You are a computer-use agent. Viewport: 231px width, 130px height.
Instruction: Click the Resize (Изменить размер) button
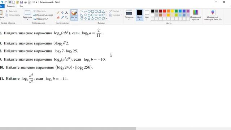click(x=43, y=15)
